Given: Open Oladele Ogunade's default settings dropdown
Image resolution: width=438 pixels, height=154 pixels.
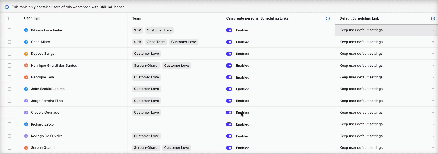Looking at the screenshot, I should coord(386,113).
